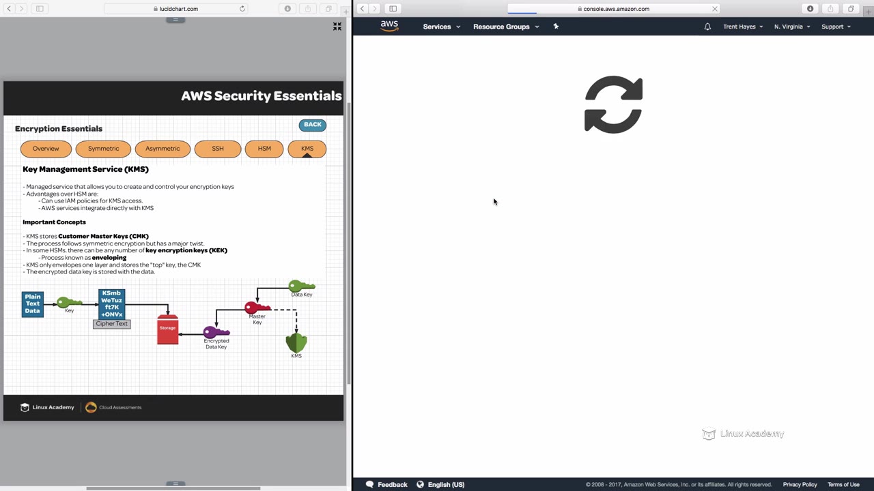874x491 pixels.
Task: Toggle sidebar in the AWS console Safari window
Action: point(393,9)
